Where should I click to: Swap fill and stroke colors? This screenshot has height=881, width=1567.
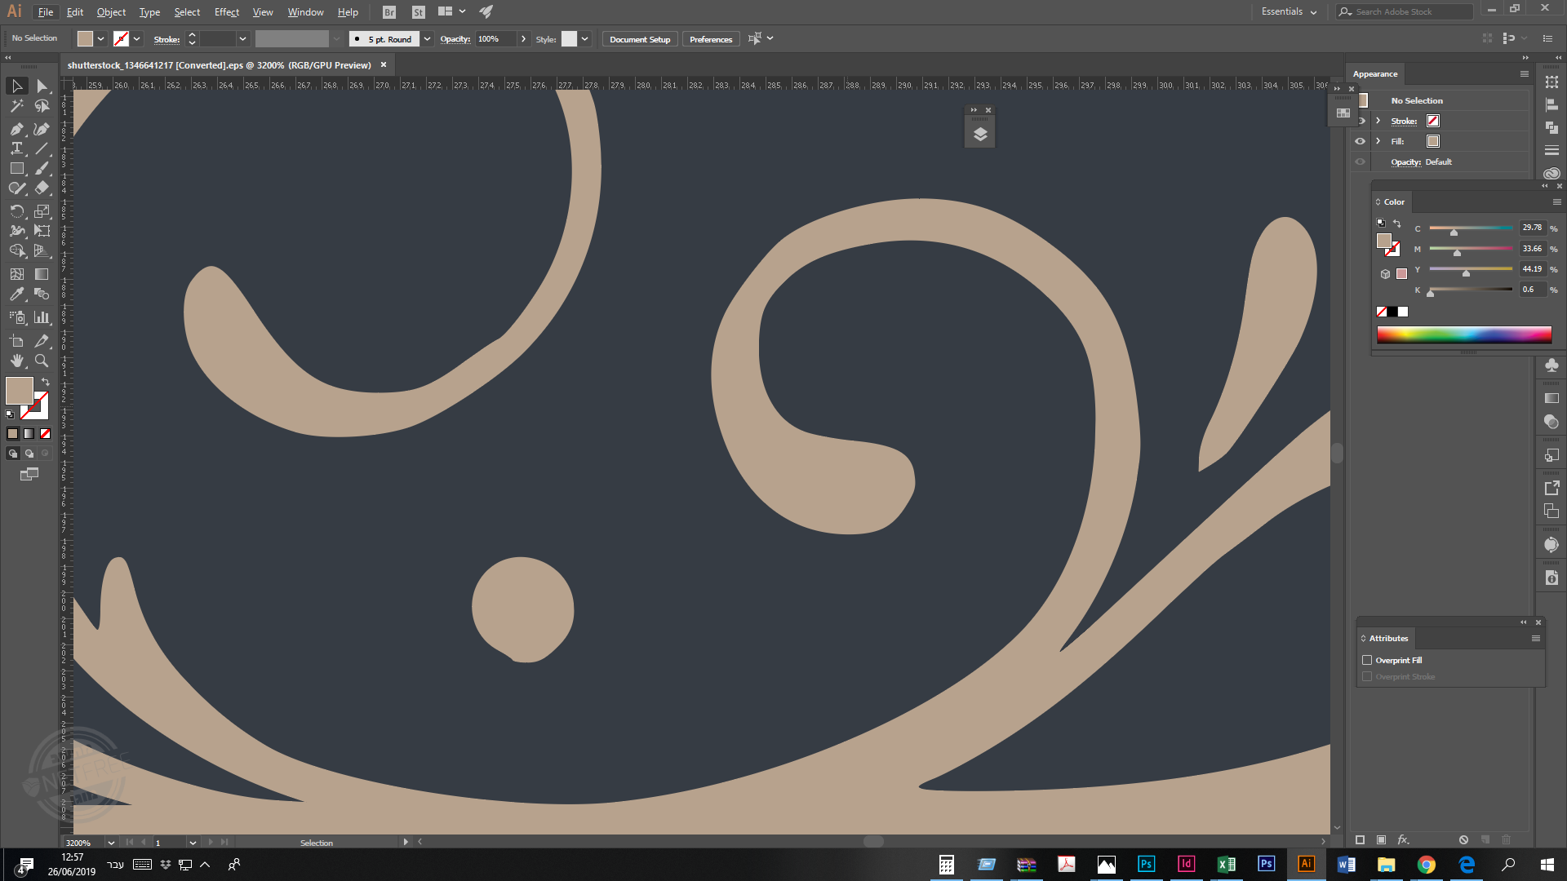point(46,382)
